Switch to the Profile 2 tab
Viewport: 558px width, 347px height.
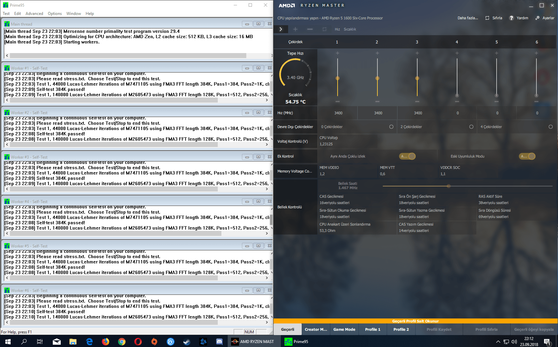coord(401,329)
